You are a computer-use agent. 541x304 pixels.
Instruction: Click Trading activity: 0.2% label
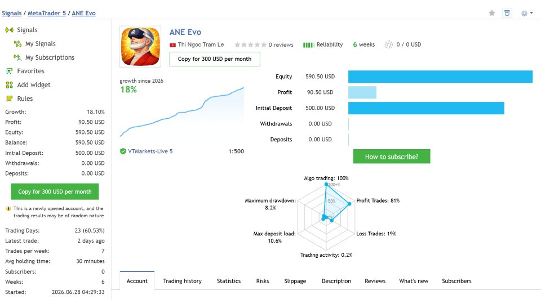click(x=326, y=255)
